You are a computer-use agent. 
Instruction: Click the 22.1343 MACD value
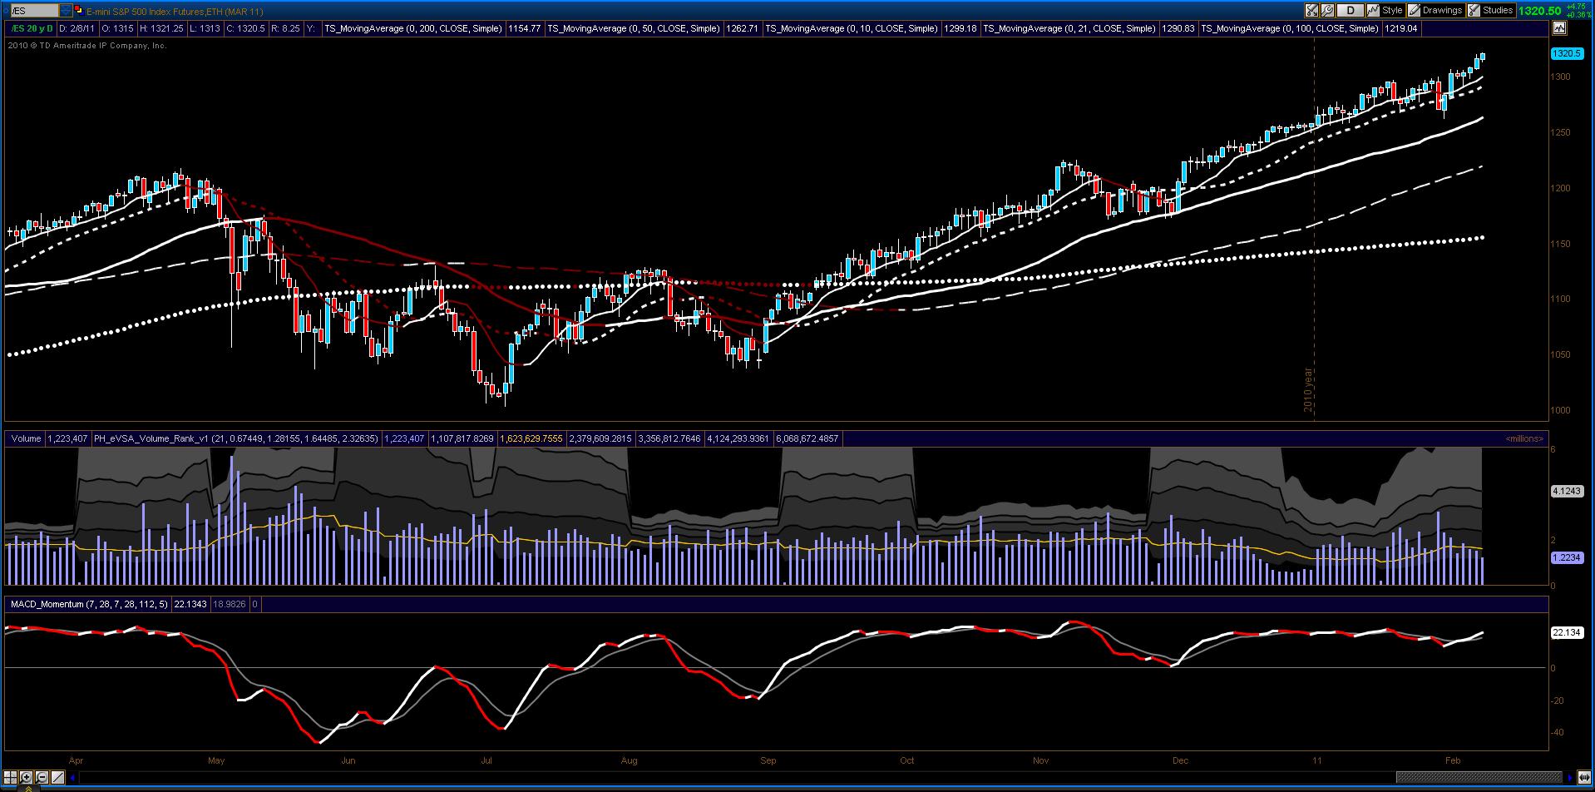pos(190,604)
